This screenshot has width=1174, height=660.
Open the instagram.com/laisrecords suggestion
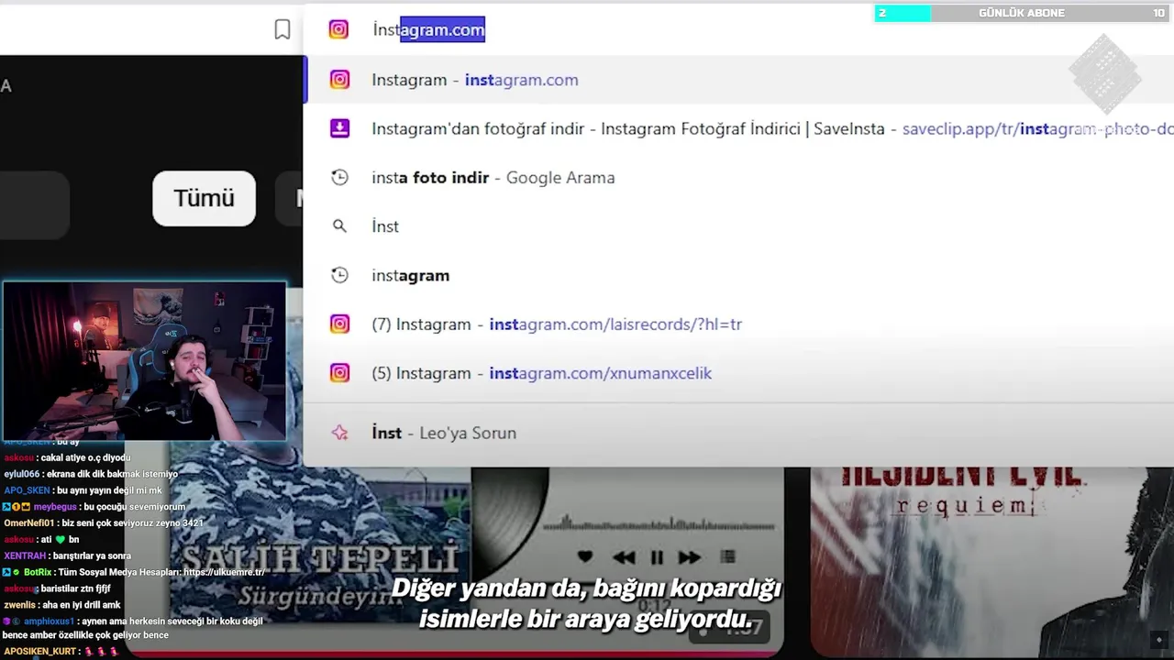pos(738,324)
